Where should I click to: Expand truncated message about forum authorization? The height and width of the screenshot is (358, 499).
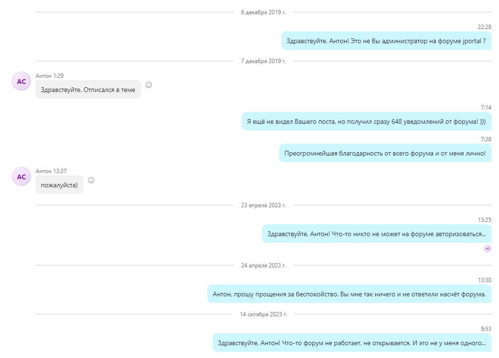click(376, 234)
